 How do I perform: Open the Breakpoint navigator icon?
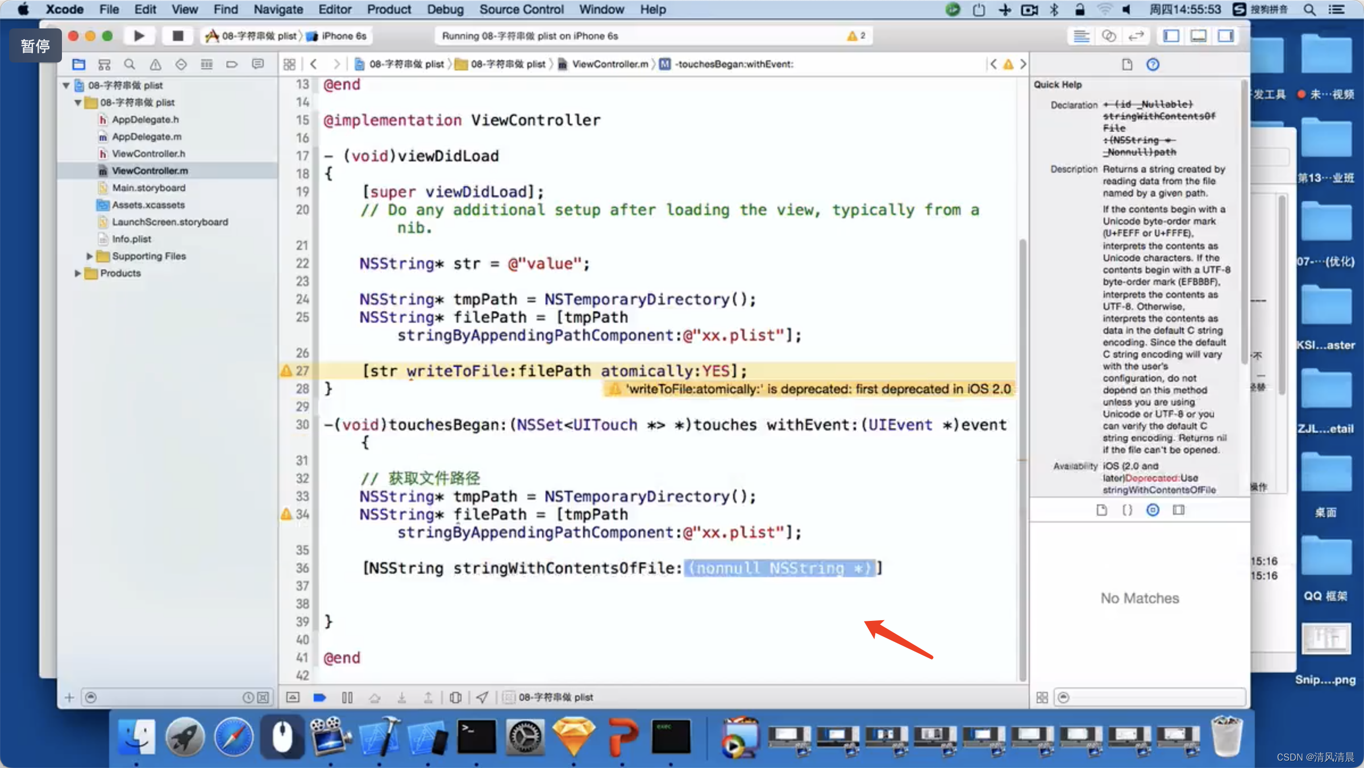[x=232, y=64]
